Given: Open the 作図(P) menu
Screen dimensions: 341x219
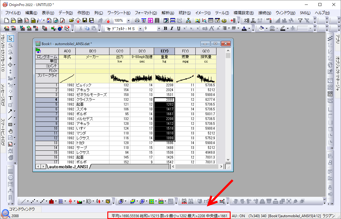Looking at the screenshot, I should click(84, 13).
